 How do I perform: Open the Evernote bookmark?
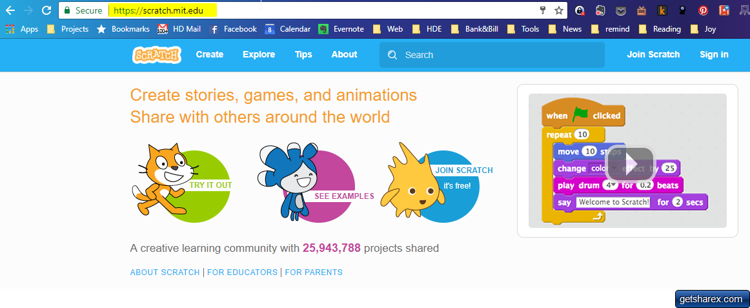pyautogui.click(x=341, y=29)
